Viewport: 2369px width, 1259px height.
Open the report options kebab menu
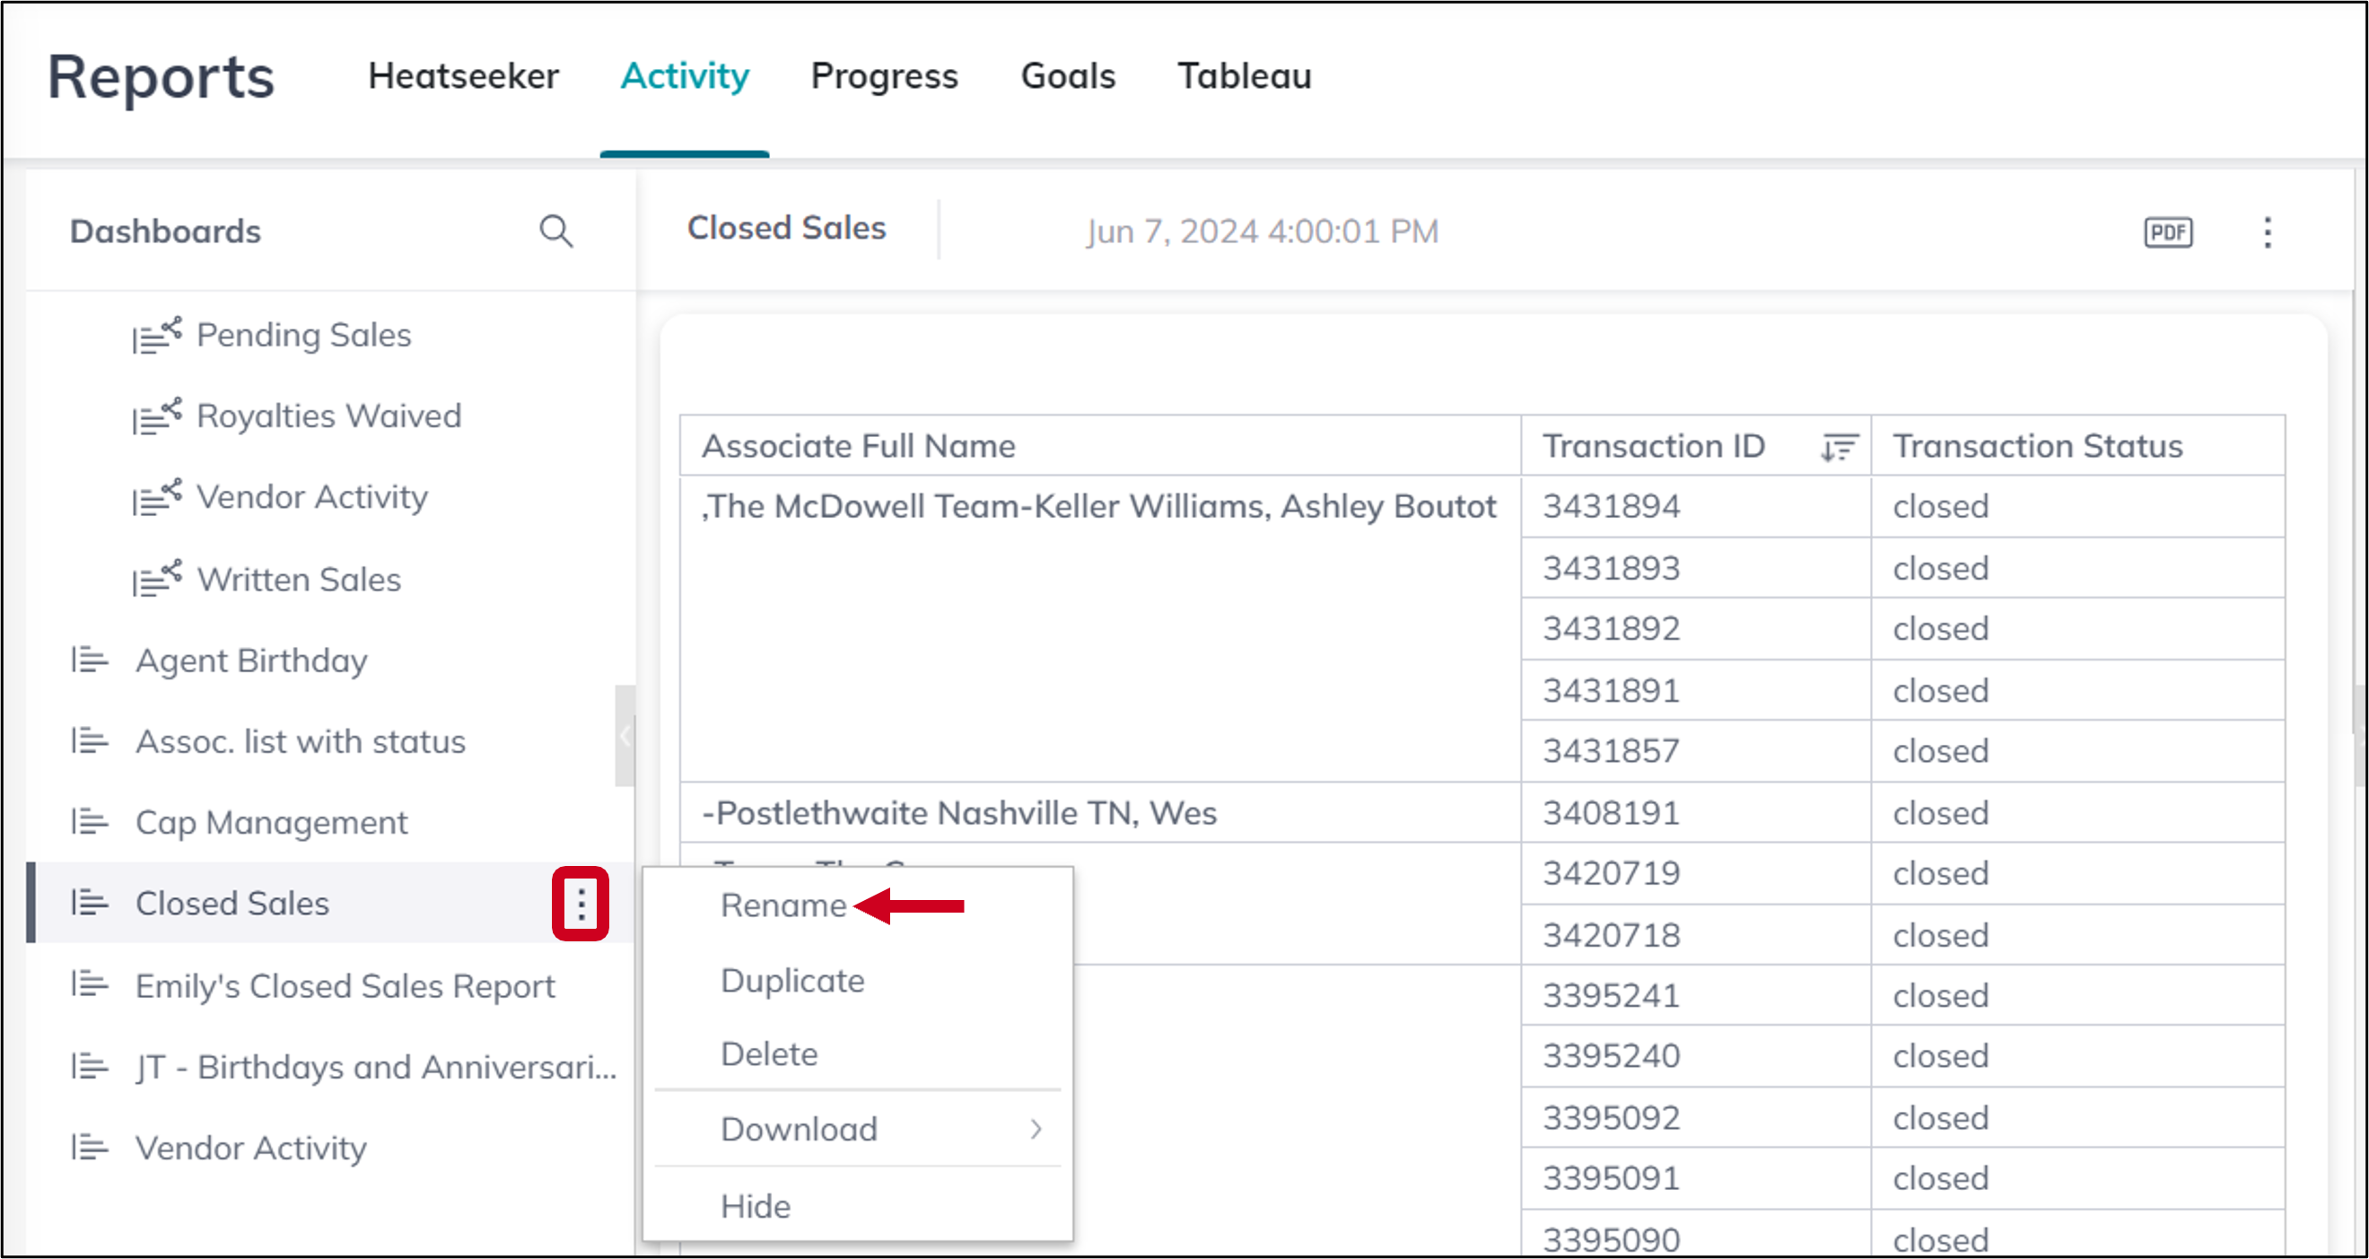pyautogui.click(x=2267, y=232)
